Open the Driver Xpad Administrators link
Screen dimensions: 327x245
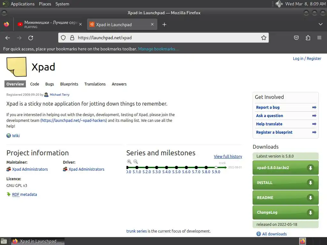coord(86,169)
